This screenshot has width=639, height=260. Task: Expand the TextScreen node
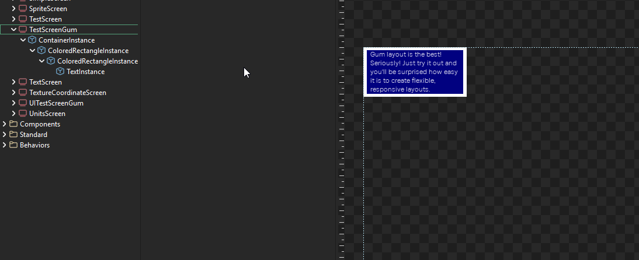[x=13, y=82]
